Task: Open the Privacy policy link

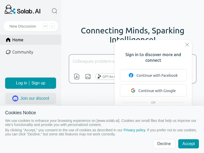Action: (x=134, y=130)
